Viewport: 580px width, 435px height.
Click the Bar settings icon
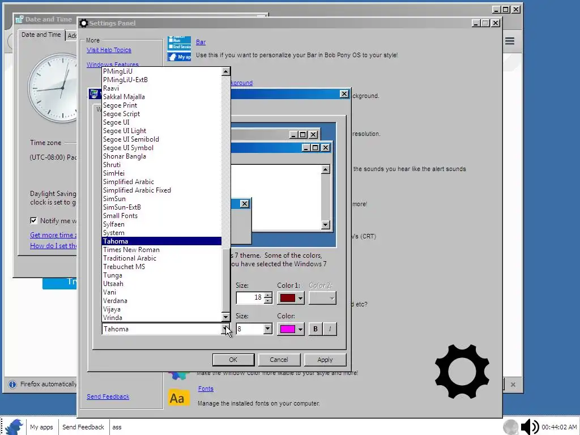tap(179, 49)
